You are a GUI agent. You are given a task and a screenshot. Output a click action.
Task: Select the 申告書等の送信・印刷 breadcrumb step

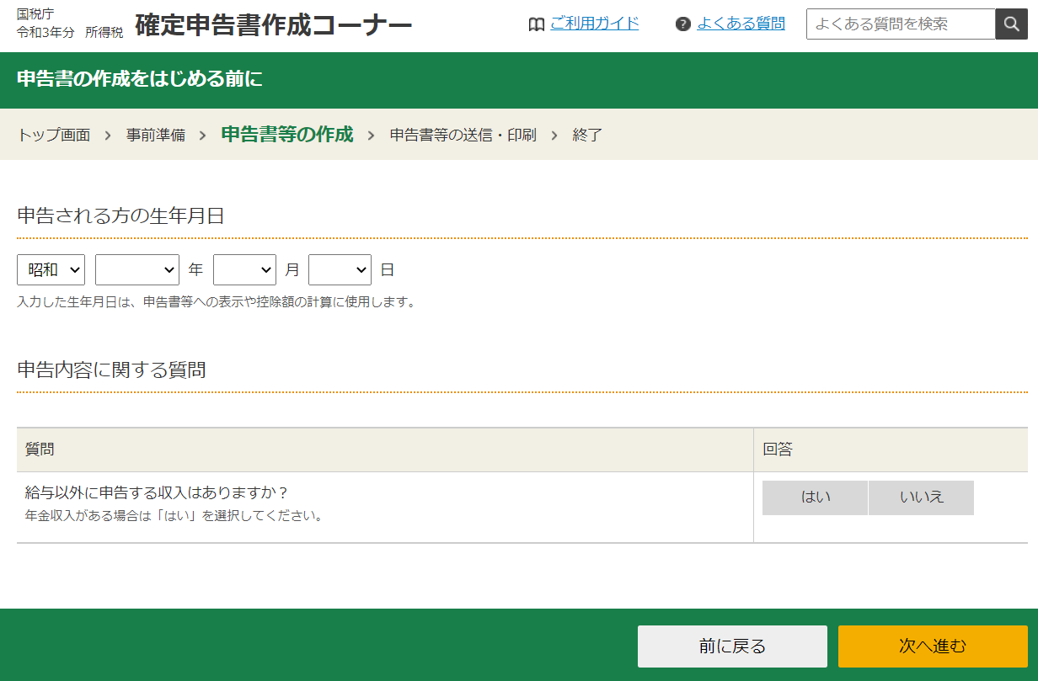tap(463, 135)
